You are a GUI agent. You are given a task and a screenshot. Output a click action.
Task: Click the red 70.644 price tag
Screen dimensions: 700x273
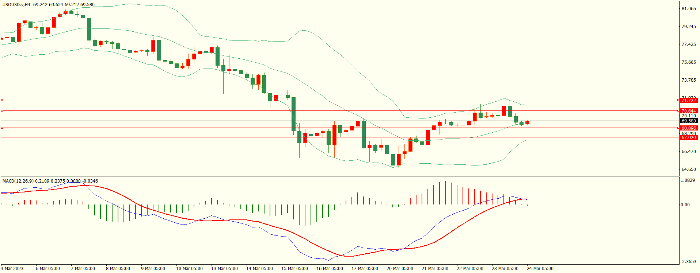tap(688, 111)
